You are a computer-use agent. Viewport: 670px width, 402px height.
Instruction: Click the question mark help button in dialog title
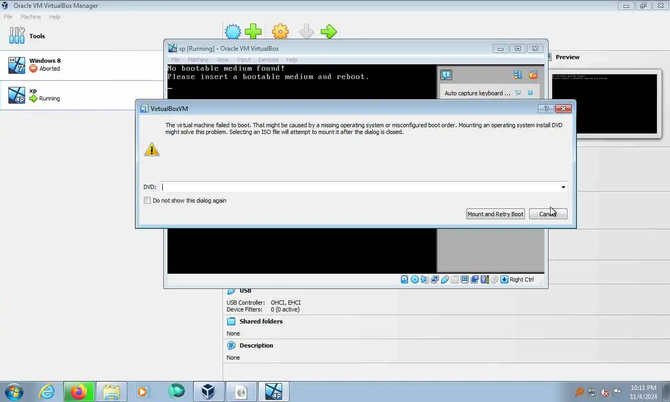coord(546,108)
